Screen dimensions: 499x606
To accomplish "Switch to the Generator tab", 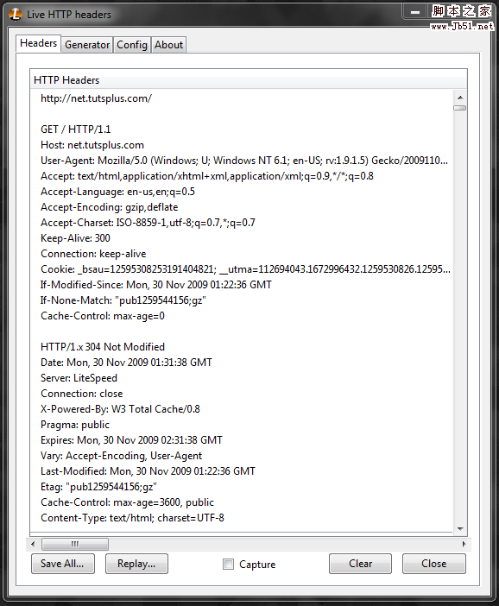I will pyautogui.click(x=87, y=45).
